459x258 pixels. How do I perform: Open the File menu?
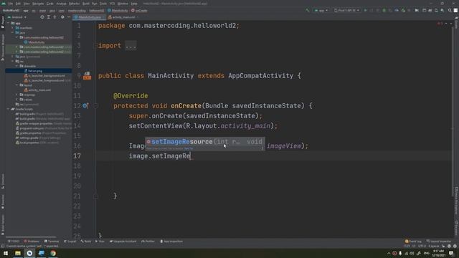pos(11,4)
